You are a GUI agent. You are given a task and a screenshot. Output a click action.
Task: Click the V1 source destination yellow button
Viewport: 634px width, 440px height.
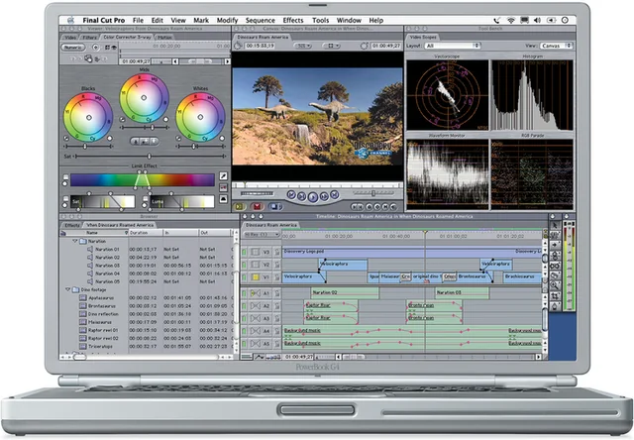(256, 277)
